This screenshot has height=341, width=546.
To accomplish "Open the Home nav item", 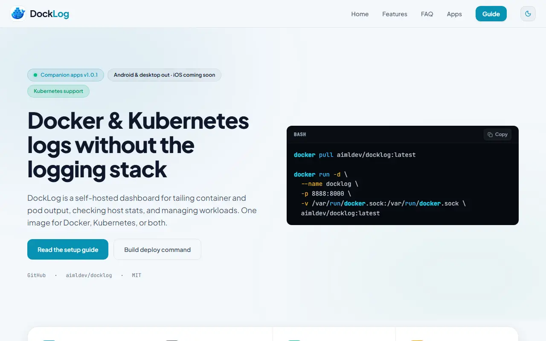I will (x=360, y=14).
